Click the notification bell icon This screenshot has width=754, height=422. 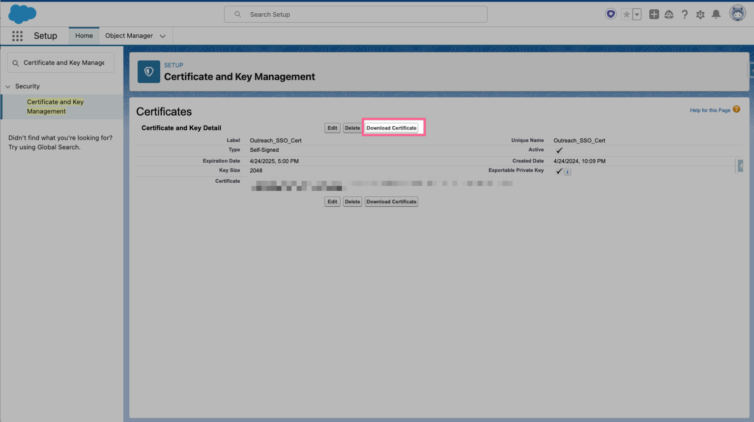(716, 14)
